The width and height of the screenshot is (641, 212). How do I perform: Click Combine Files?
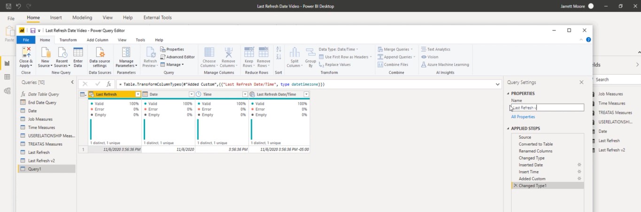click(x=392, y=65)
